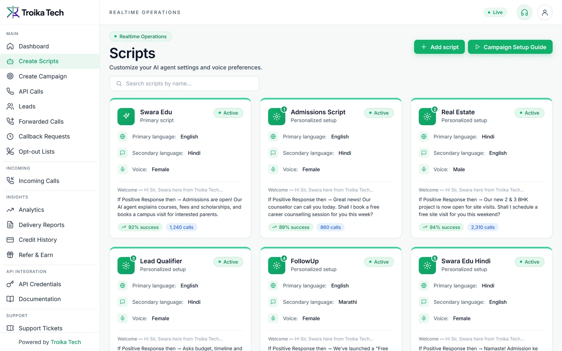Click the Realtime Operations breadcrumb pill

[140, 37]
